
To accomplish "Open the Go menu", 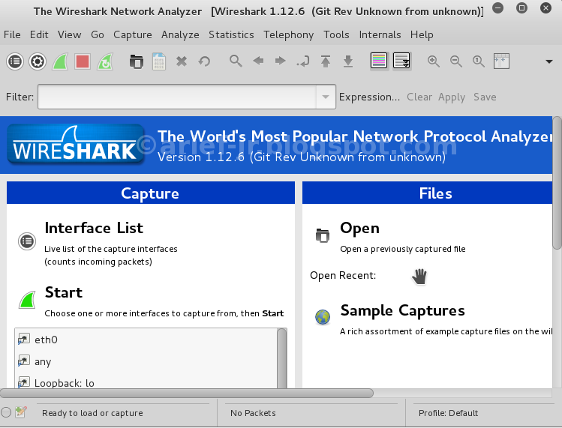I will [x=98, y=34].
